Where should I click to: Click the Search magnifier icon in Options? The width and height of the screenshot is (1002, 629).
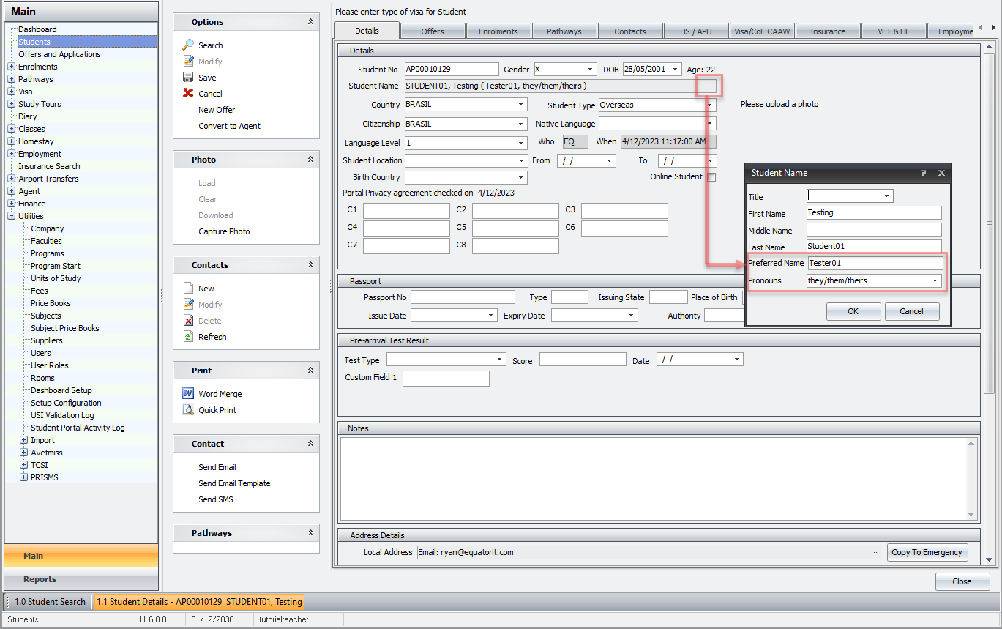click(188, 45)
